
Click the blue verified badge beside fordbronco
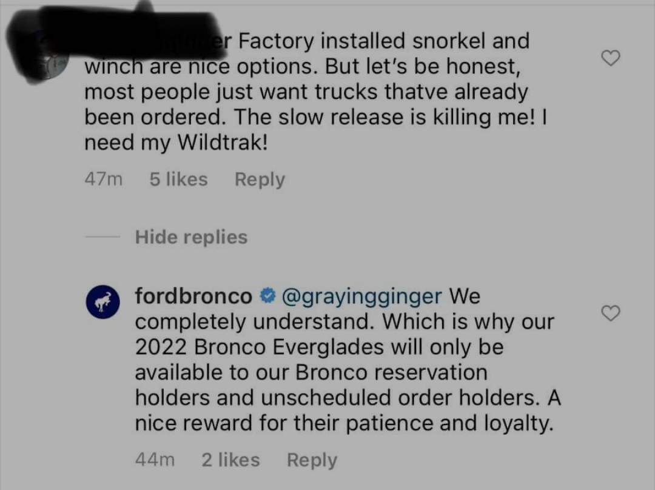point(267,296)
